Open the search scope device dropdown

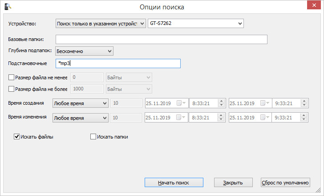(x=101, y=24)
